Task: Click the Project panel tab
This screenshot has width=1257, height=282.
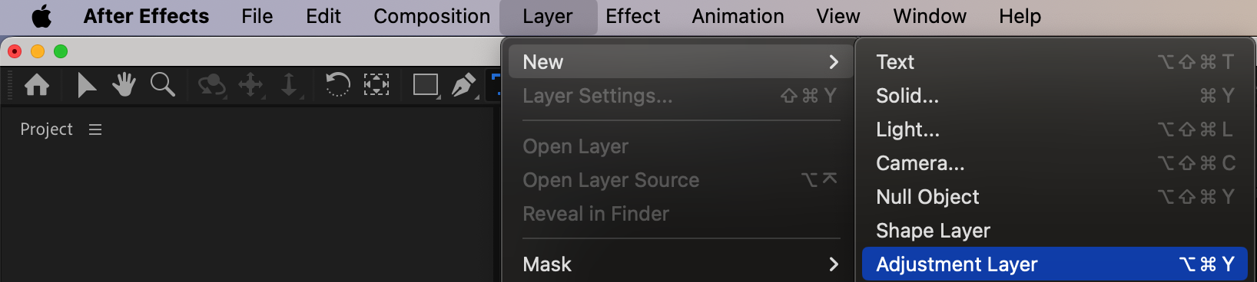Action: pyautogui.click(x=46, y=130)
